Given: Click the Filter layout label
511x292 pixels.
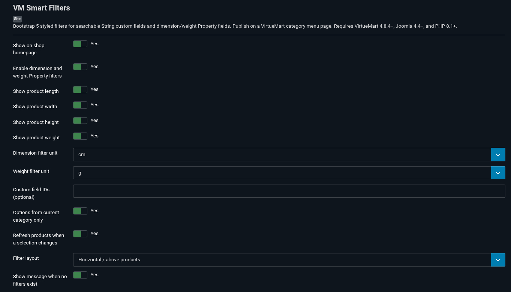Looking at the screenshot, I should coord(26,258).
